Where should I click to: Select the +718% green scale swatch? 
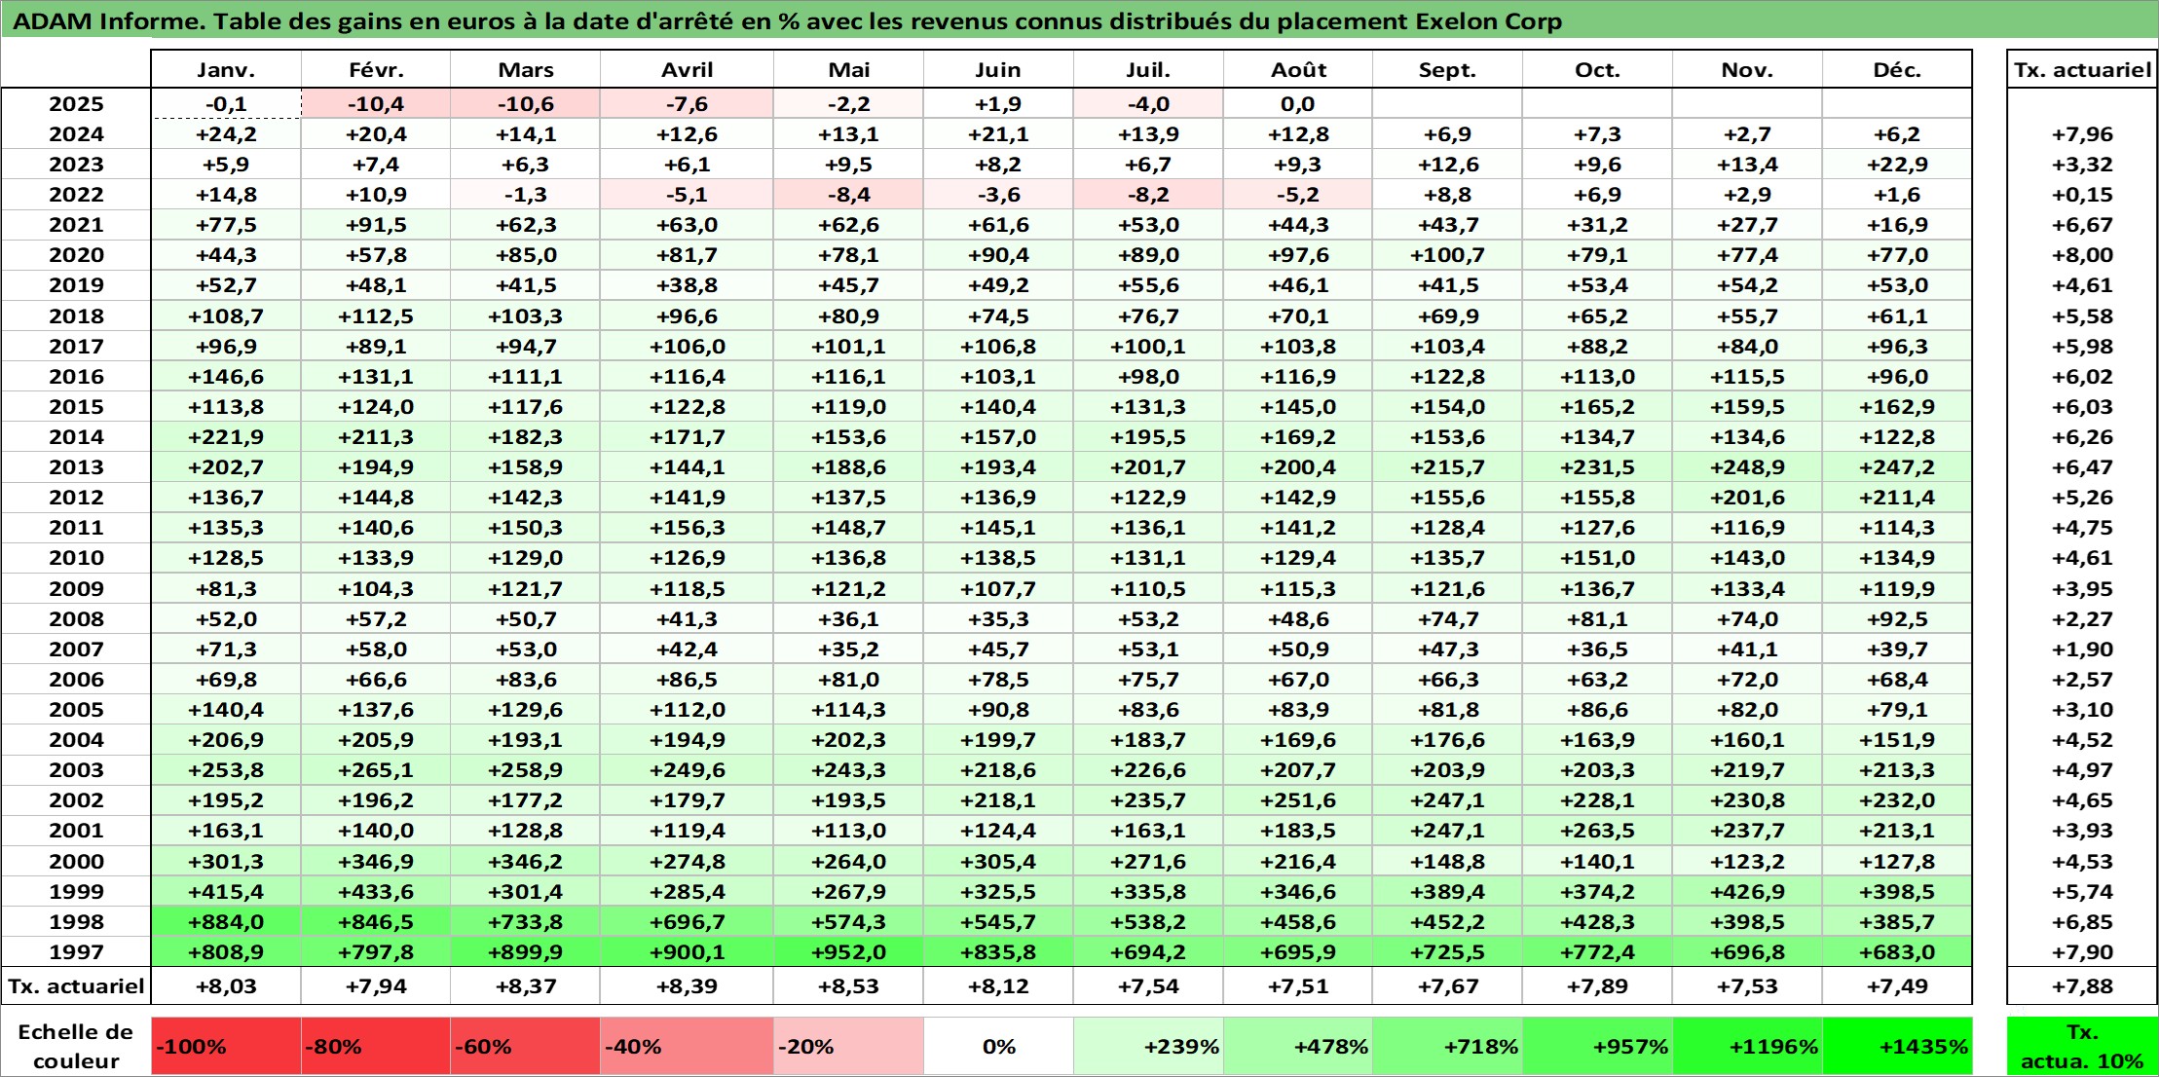coord(1447,1046)
